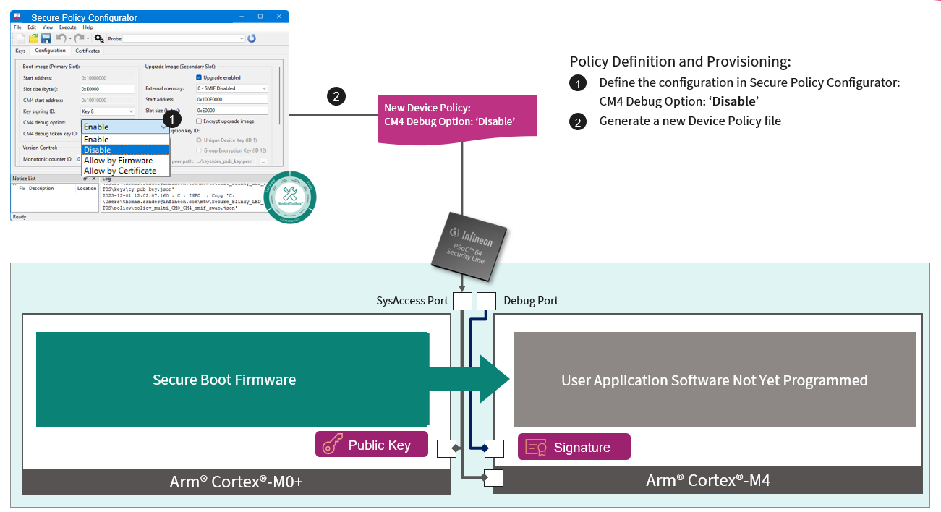Click the Upgrade Image start address field
941x512 pixels.
[231, 99]
